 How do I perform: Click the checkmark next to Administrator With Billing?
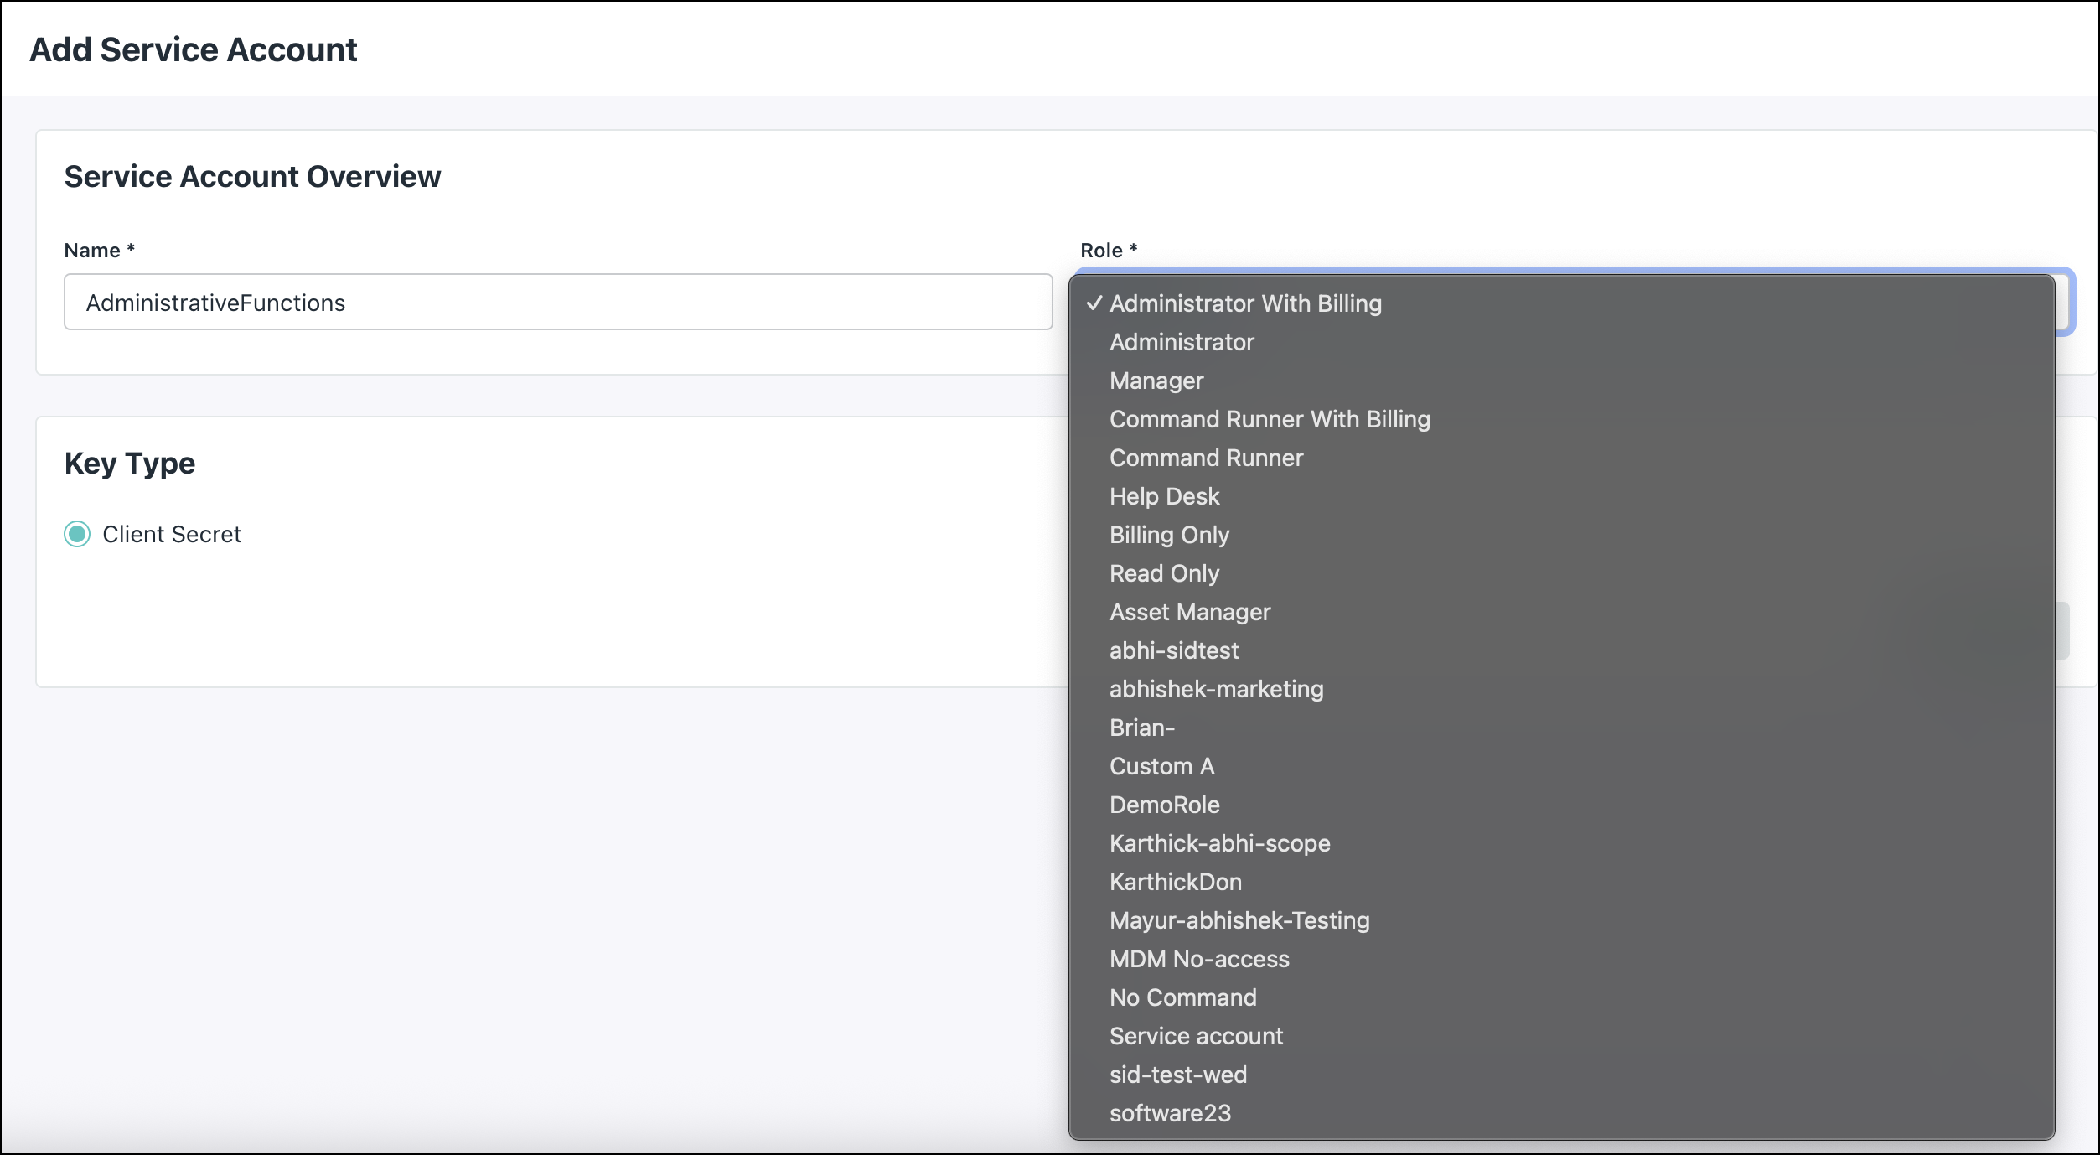click(x=1094, y=303)
